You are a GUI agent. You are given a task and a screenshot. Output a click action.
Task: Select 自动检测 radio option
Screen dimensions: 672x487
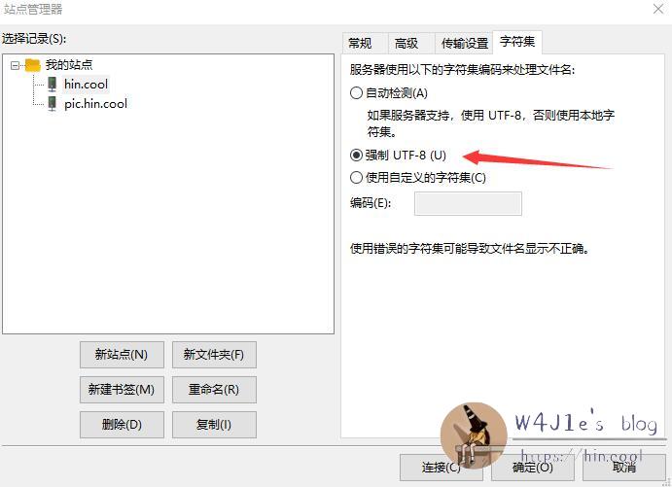(x=356, y=93)
